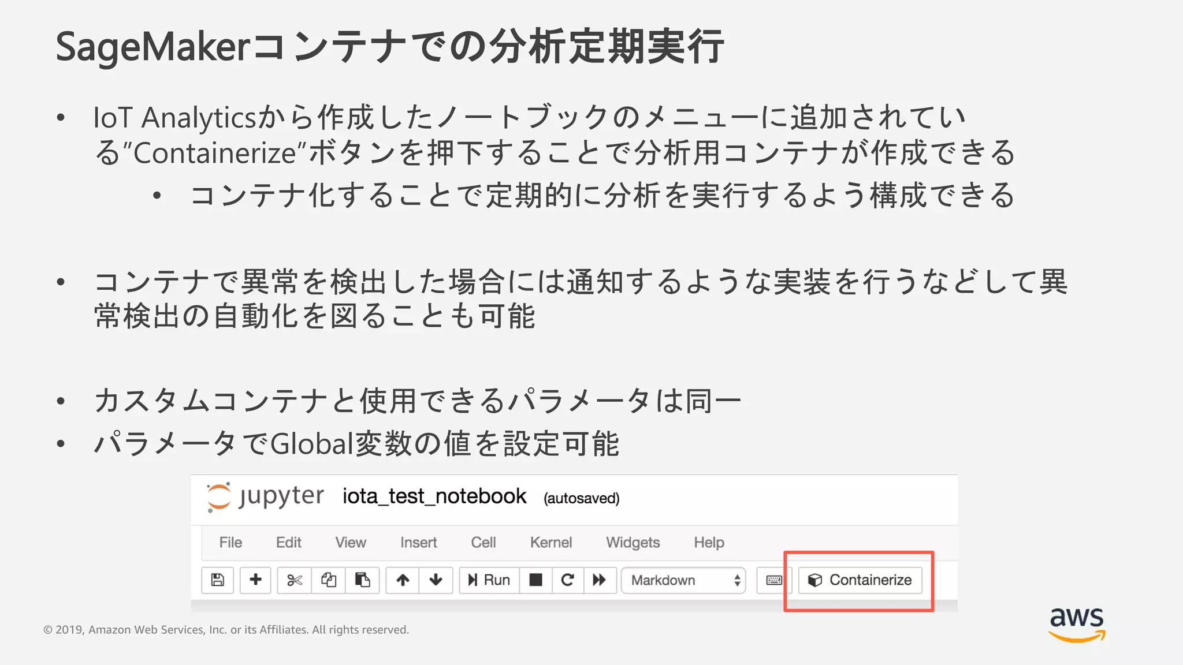Open the Cell menu
The height and width of the screenshot is (665, 1183).
pos(483,543)
